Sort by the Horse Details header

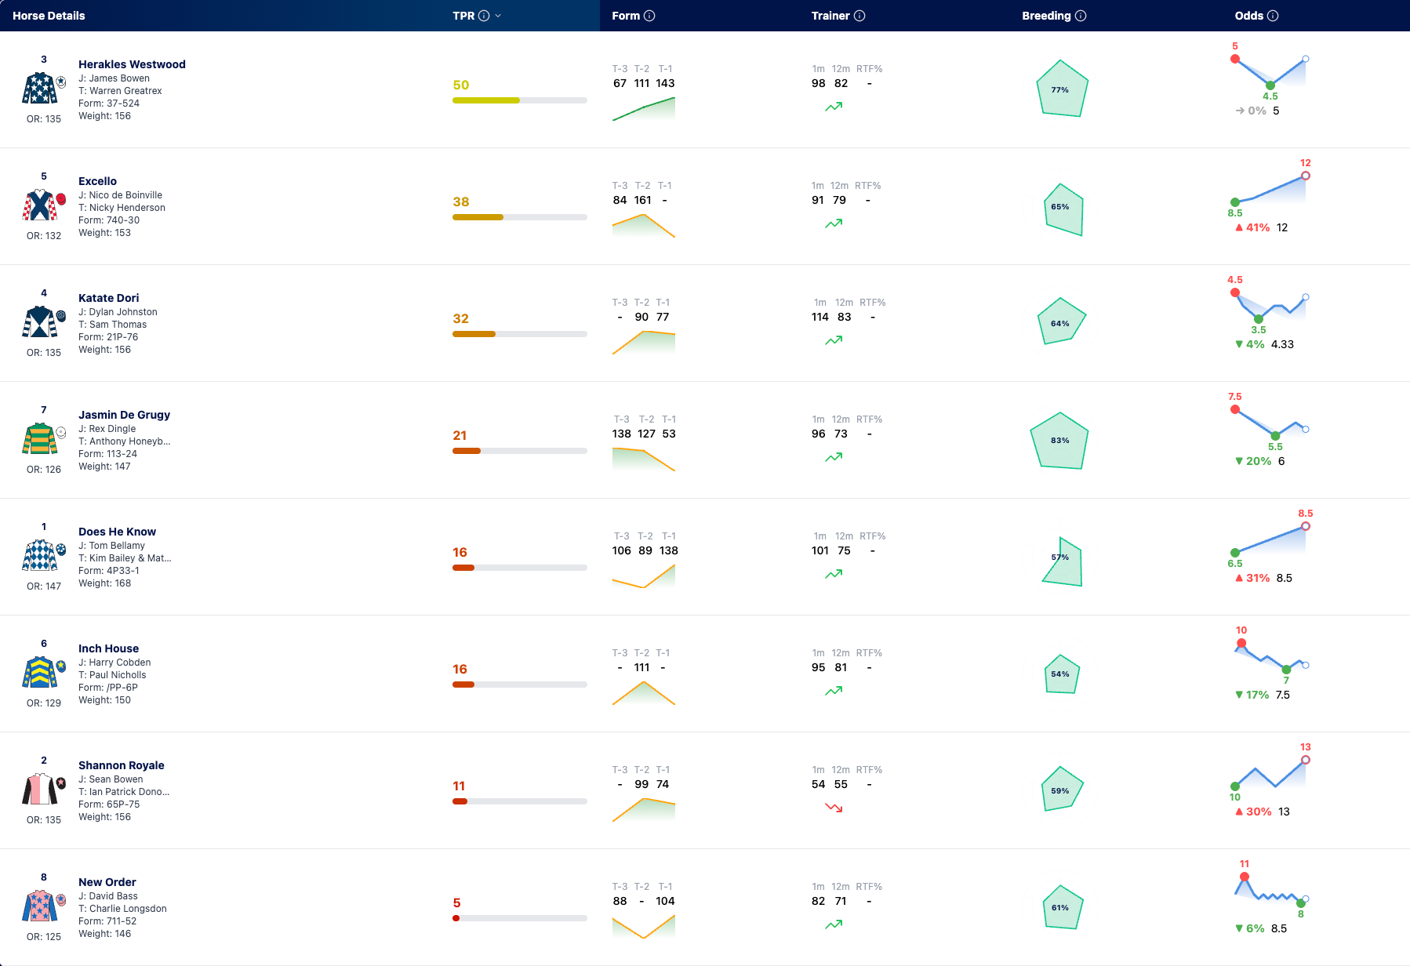click(x=49, y=16)
